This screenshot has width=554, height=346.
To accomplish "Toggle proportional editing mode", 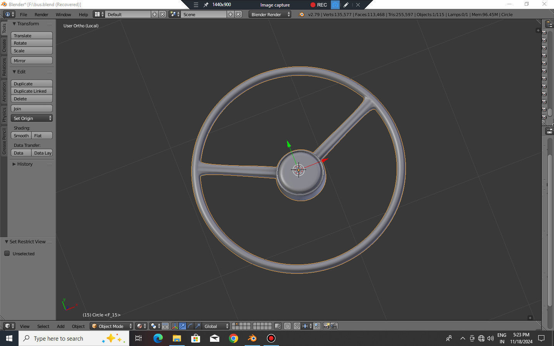I will click(x=287, y=326).
